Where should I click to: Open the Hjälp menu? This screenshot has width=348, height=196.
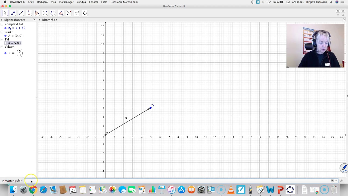(104, 2)
